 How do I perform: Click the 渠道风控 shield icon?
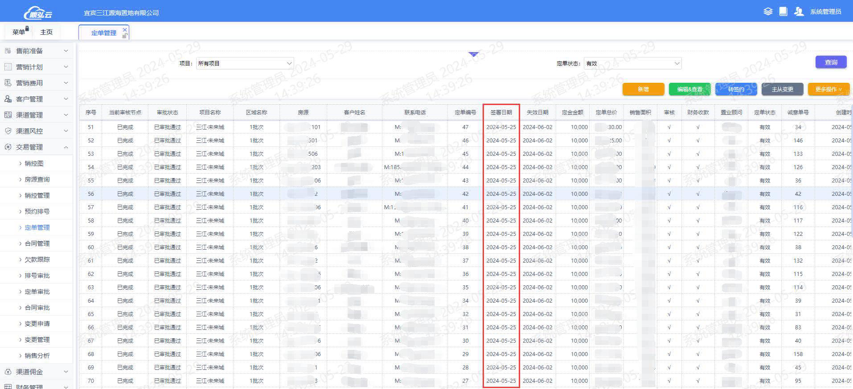point(8,131)
